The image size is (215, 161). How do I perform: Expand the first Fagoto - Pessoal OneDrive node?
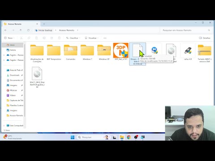click(4, 55)
